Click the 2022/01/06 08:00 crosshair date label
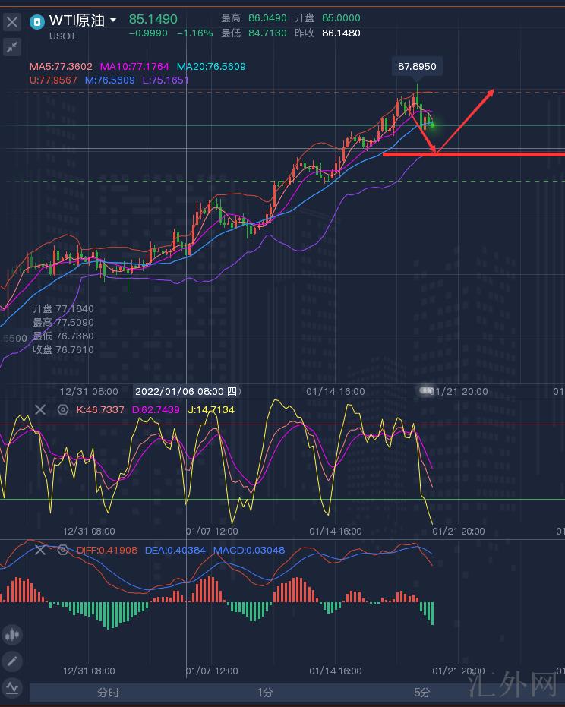 (x=186, y=391)
